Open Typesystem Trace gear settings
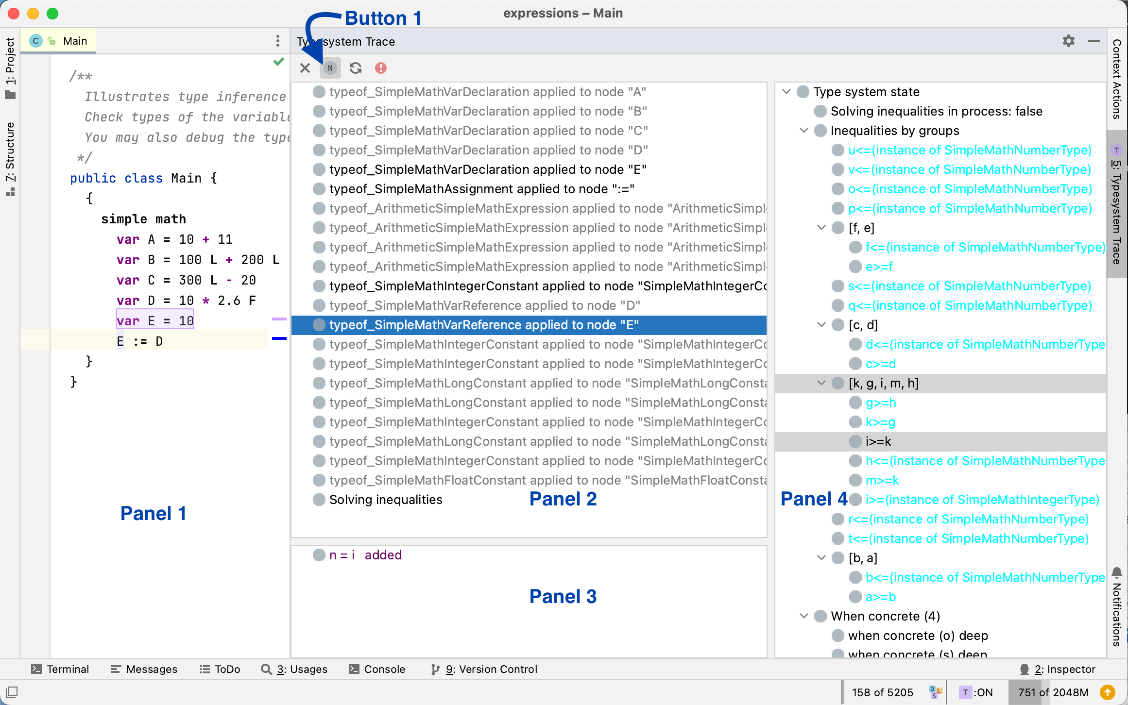1128x705 pixels. click(1068, 41)
